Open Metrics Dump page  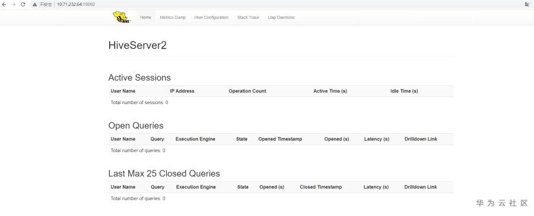[173, 17]
